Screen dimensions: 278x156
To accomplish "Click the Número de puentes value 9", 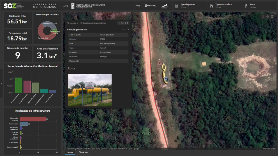I will coord(18,55).
